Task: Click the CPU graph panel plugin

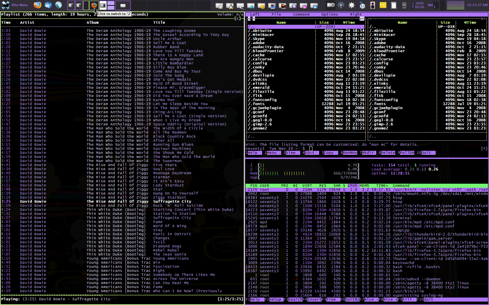Action: (455, 5)
